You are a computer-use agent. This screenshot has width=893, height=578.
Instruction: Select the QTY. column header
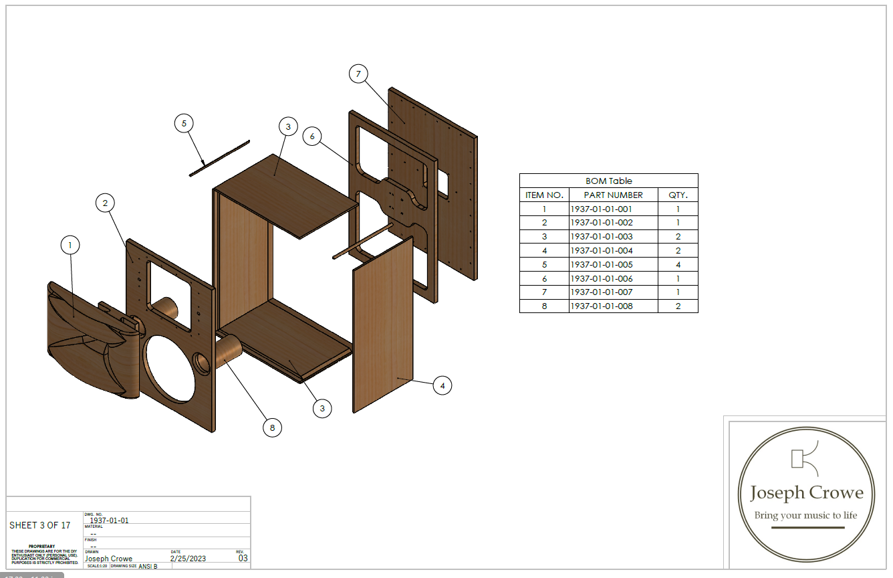click(x=678, y=195)
